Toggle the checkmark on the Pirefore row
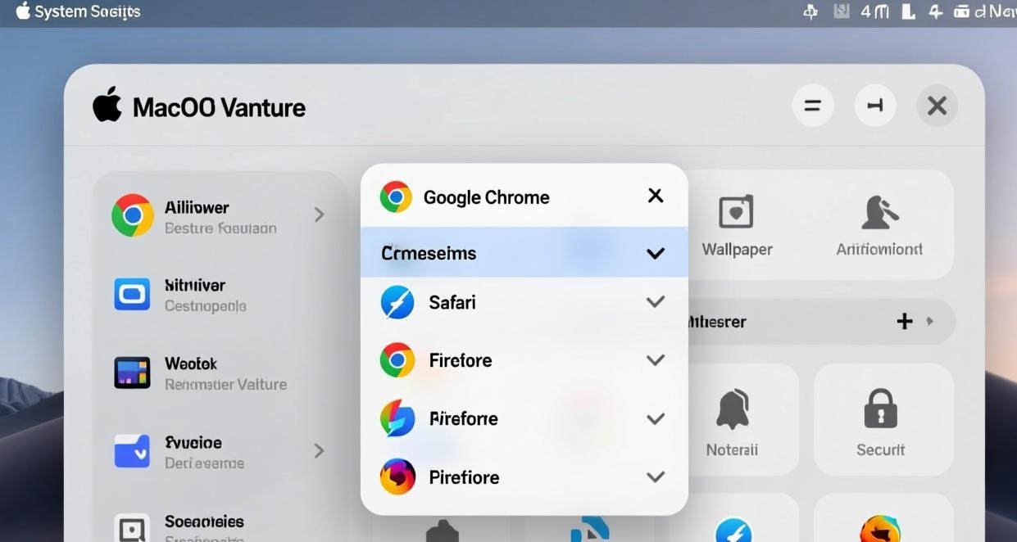 pyautogui.click(x=656, y=419)
